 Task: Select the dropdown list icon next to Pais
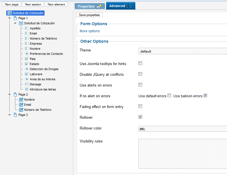(x=26, y=59)
